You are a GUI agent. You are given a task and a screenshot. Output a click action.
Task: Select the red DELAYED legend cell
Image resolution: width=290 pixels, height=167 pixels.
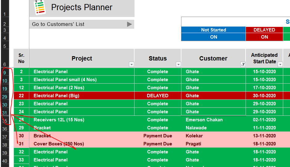[x=264, y=30]
